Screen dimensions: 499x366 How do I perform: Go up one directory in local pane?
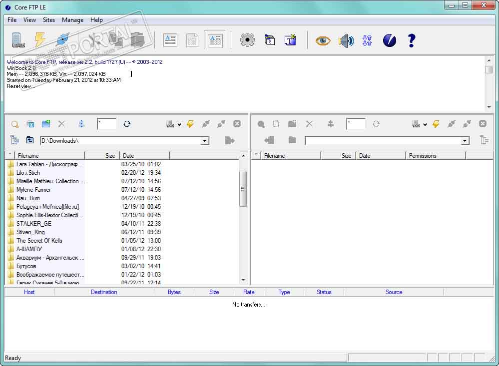(x=30, y=140)
